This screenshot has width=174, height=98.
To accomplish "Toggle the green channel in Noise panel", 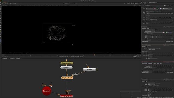I will [157, 8].
